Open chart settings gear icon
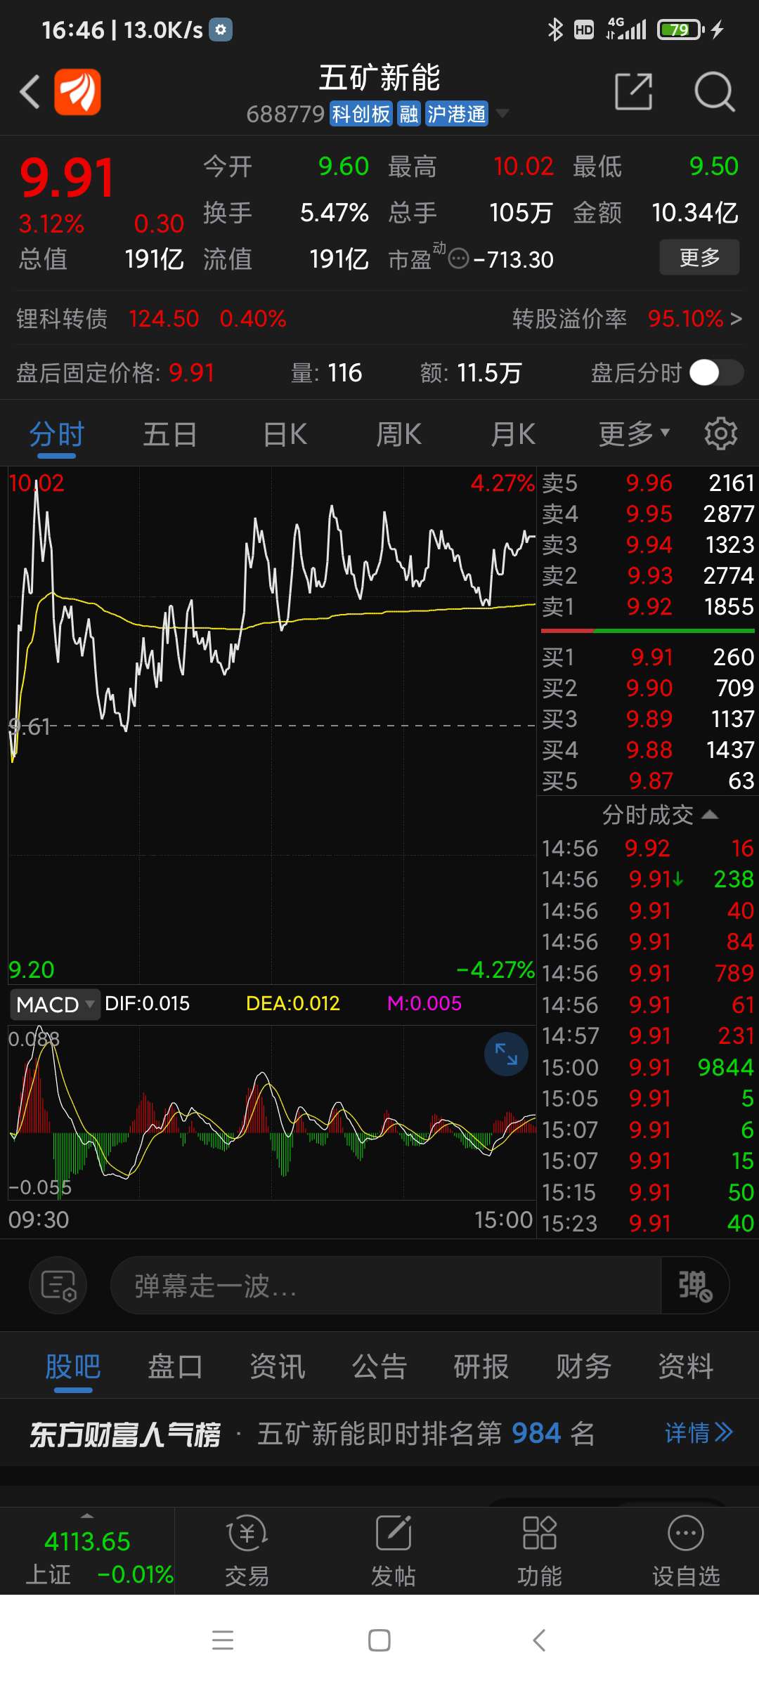Image resolution: width=759 pixels, height=1686 pixels. tap(720, 433)
